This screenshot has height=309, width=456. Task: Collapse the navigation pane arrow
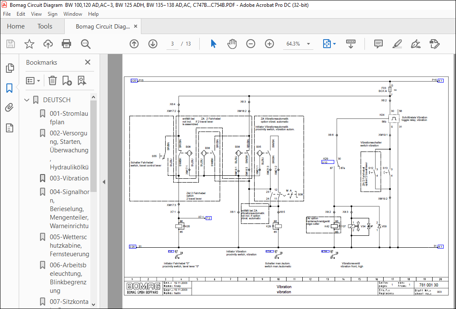click(x=104, y=182)
